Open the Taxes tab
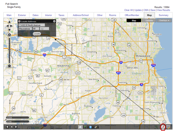This screenshot has height=131, width=173. coord(61,15)
